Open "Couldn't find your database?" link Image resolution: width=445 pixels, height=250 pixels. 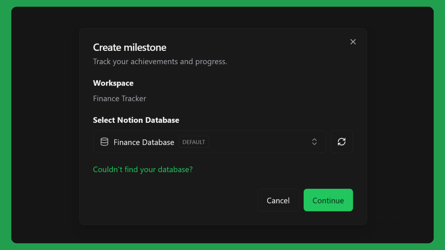click(x=143, y=170)
